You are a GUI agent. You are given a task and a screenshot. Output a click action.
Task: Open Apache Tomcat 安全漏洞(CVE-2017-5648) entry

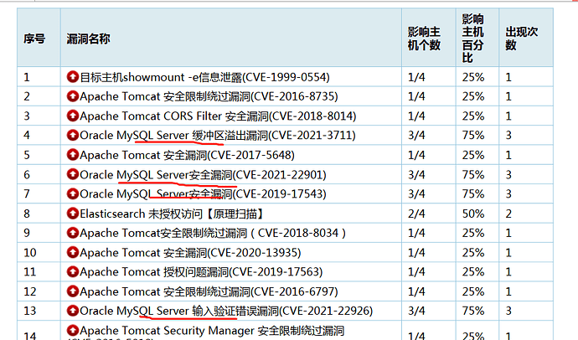click(x=187, y=155)
